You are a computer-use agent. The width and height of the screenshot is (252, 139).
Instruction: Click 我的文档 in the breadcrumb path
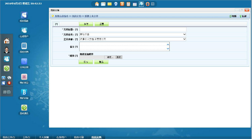[x=77, y=16]
